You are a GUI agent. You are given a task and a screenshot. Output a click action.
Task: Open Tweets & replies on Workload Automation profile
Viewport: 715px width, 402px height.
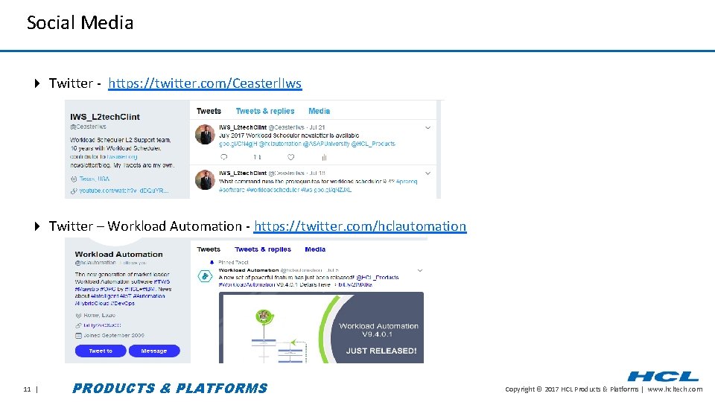[x=263, y=249]
